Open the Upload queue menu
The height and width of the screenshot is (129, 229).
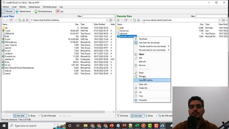34,7
